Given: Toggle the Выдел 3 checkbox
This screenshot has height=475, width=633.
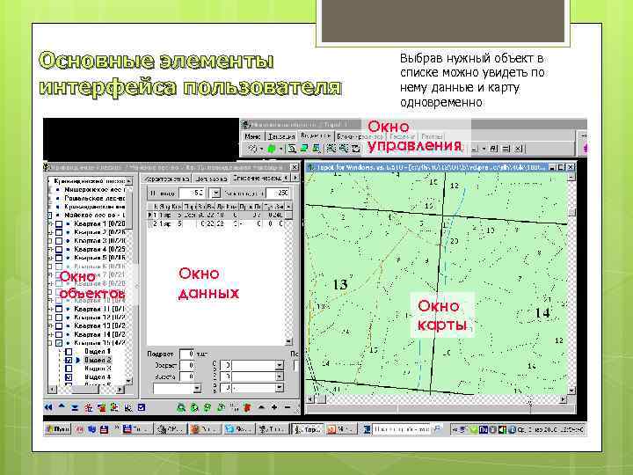Looking at the screenshot, I should 69,369.
